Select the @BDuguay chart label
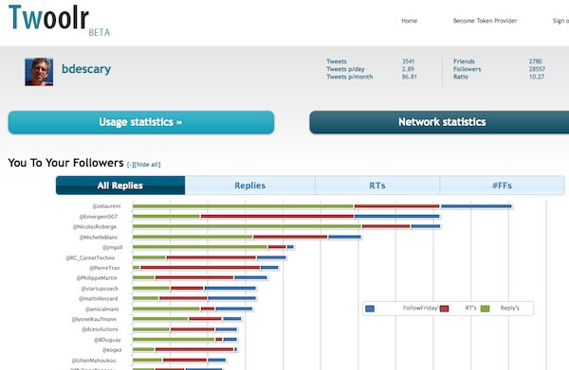The image size is (569, 370). tap(107, 340)
